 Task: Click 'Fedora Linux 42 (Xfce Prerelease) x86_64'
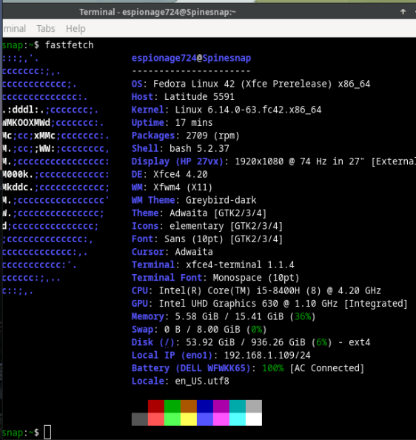(261, 84)
